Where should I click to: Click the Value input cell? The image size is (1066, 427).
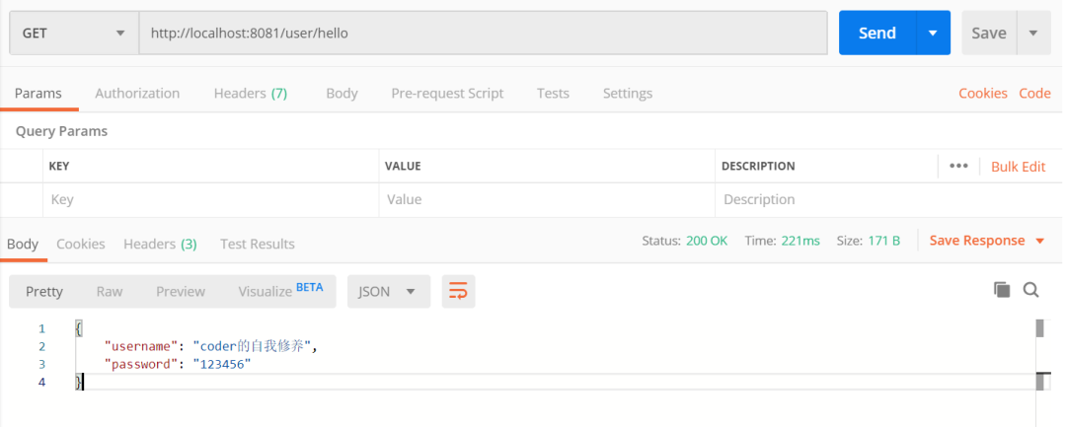(x=547, y=199)
